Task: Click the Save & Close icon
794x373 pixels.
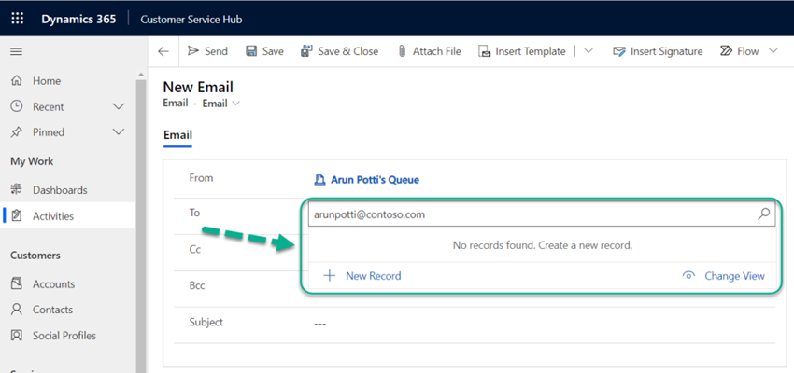Action: click(307, 51)
